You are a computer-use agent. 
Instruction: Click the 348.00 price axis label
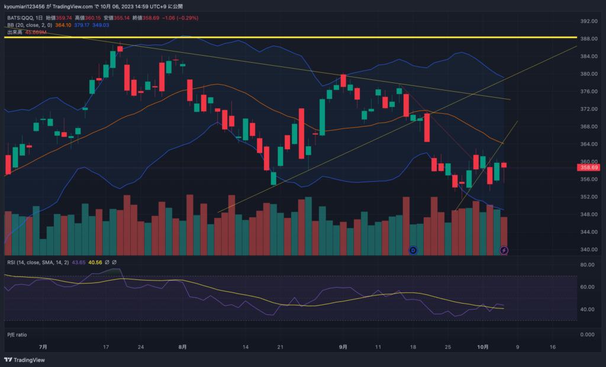(x=589, y=214)
